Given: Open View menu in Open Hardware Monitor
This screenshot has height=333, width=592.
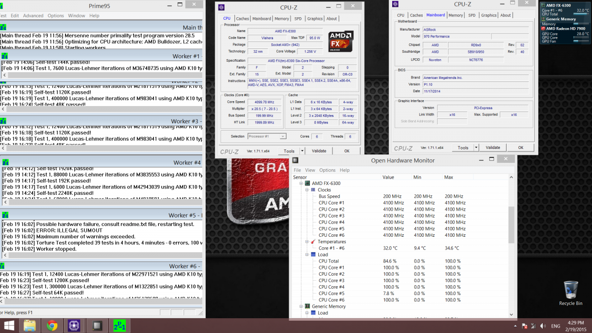Looking at the screenshot, I should pos(310,170).
